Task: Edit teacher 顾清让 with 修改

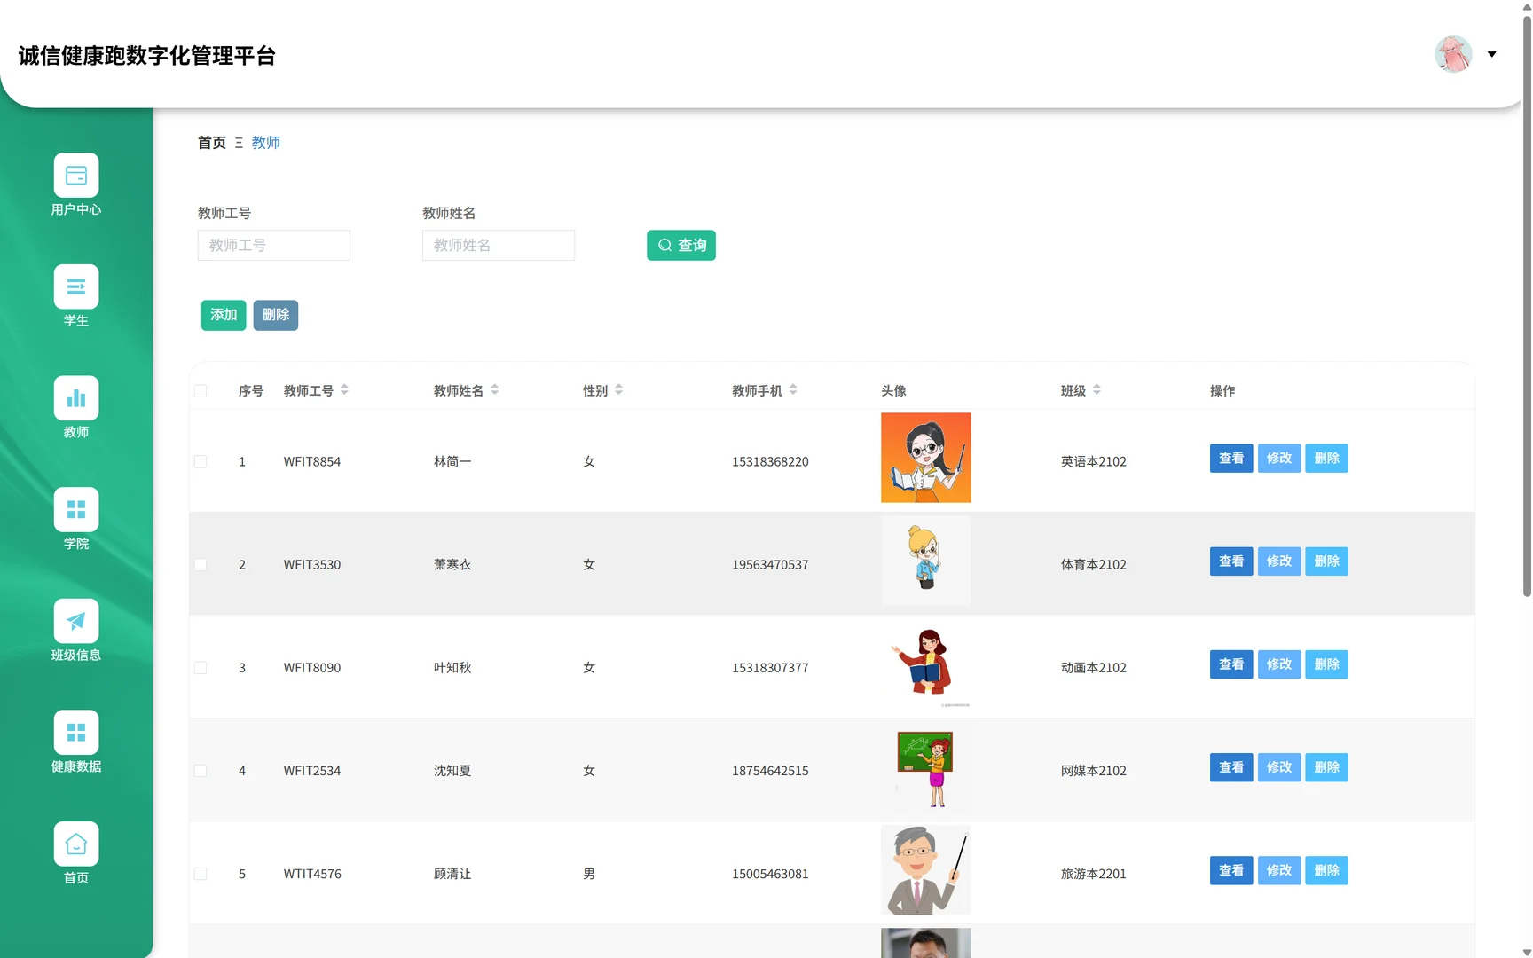Action: click(1279, 870)
